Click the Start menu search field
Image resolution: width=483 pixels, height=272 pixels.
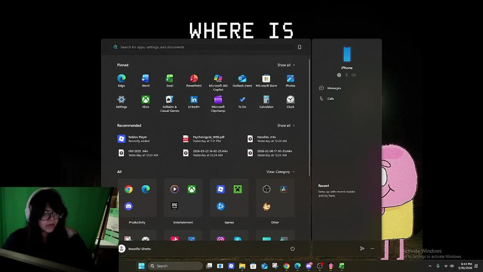(x=202, y=47)
